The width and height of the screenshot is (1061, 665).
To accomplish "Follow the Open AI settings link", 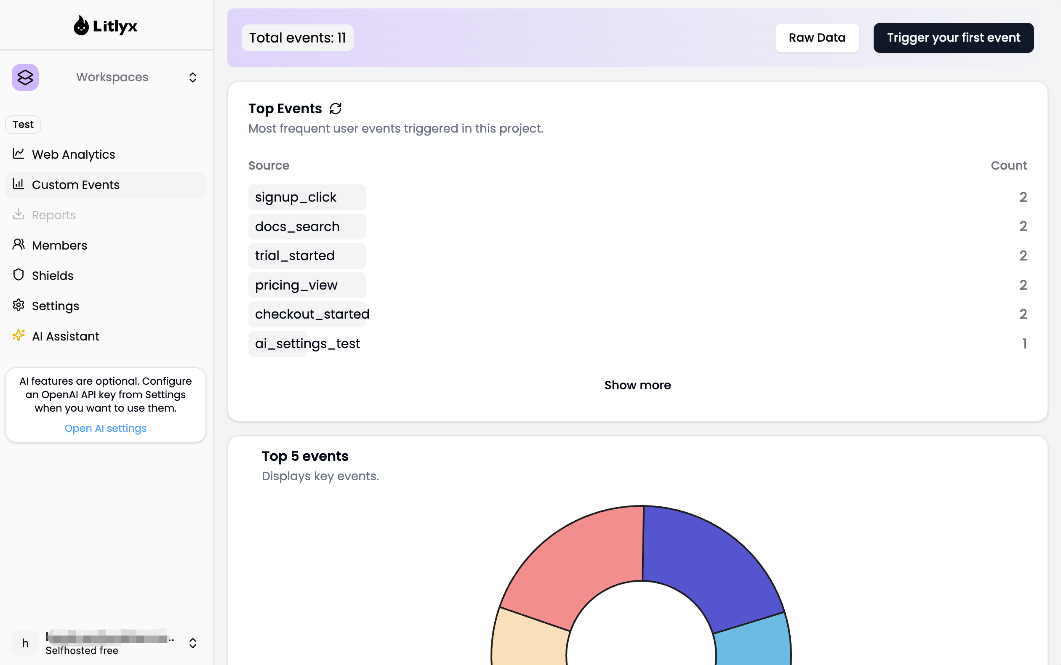I will tap(106, 428).
